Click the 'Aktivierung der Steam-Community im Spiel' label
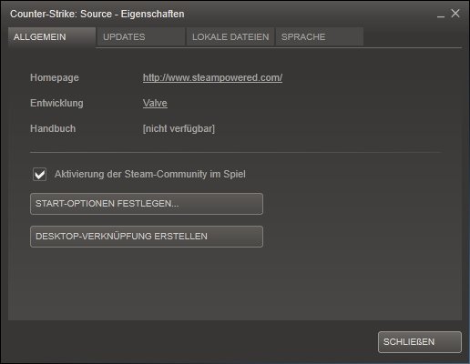 click(x=150, y=174)
